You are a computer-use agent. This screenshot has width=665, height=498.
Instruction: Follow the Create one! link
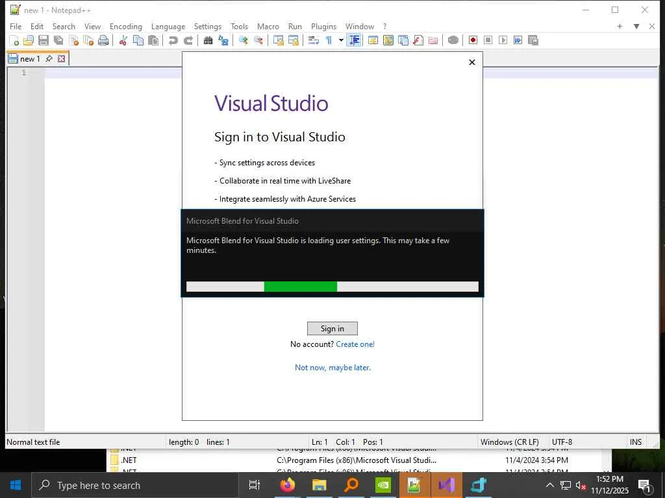[x=355, y=344]
